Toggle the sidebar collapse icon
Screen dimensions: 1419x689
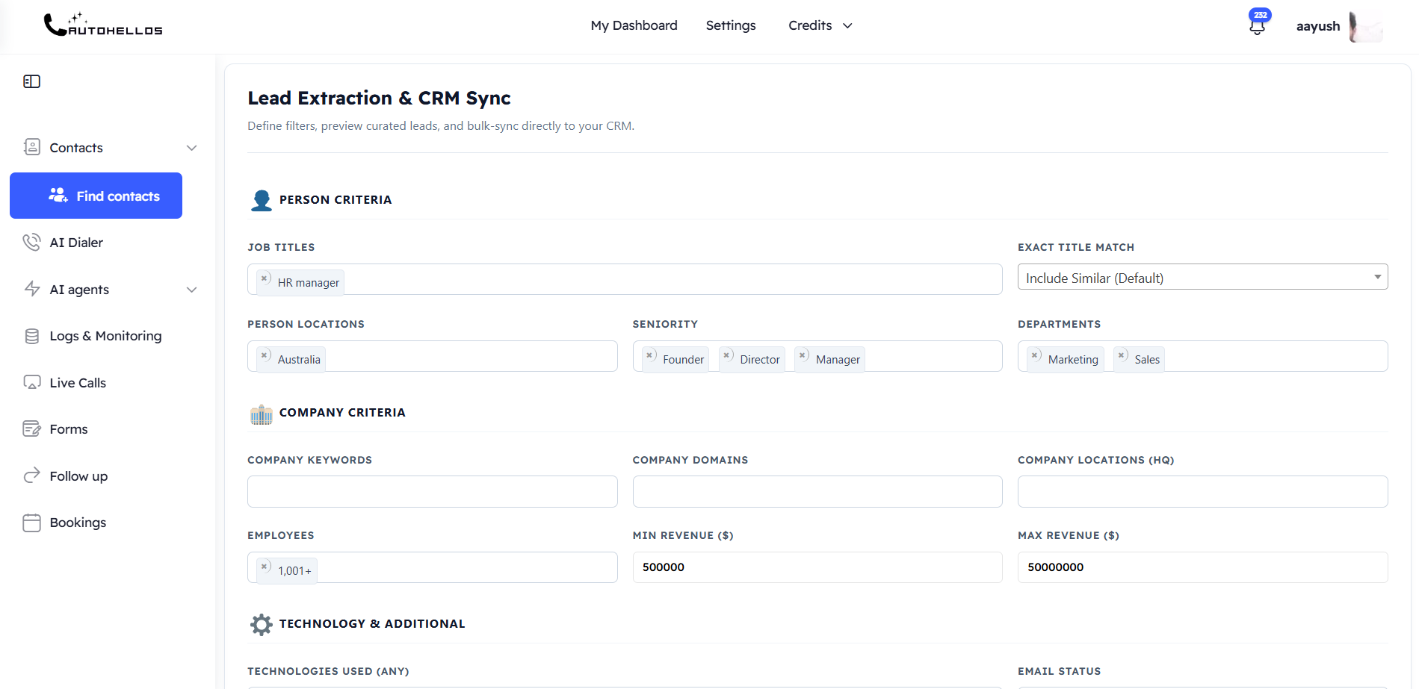coord(31,81)
